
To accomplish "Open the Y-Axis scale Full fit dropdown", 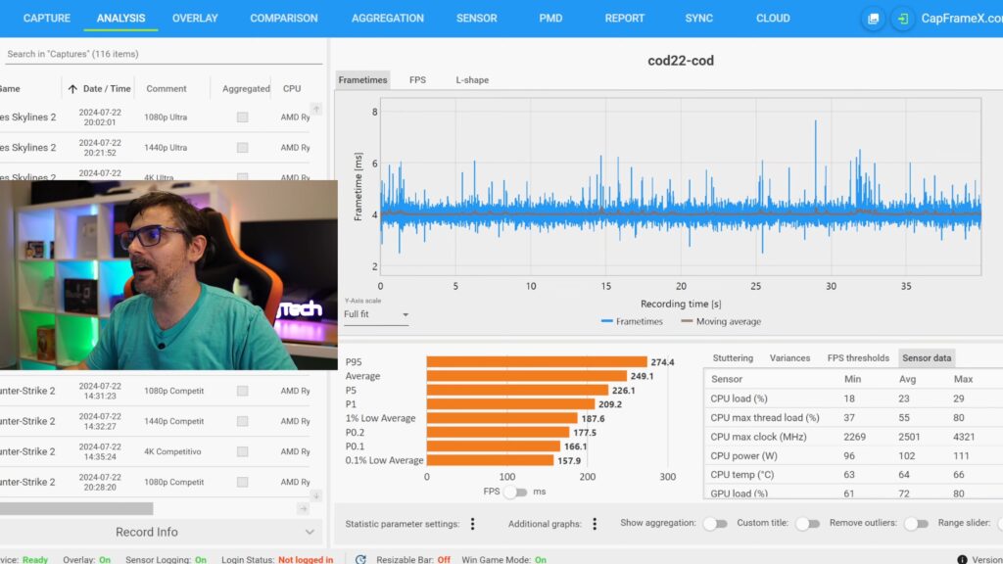I will tap(376, 314).
